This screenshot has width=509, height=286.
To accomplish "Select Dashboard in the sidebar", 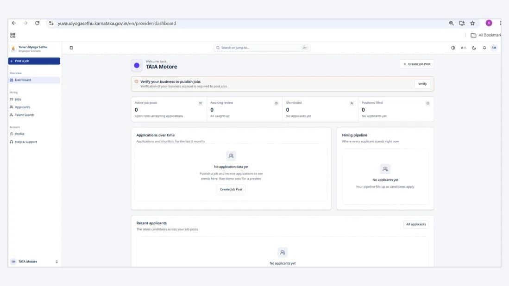I will [34, 80].
